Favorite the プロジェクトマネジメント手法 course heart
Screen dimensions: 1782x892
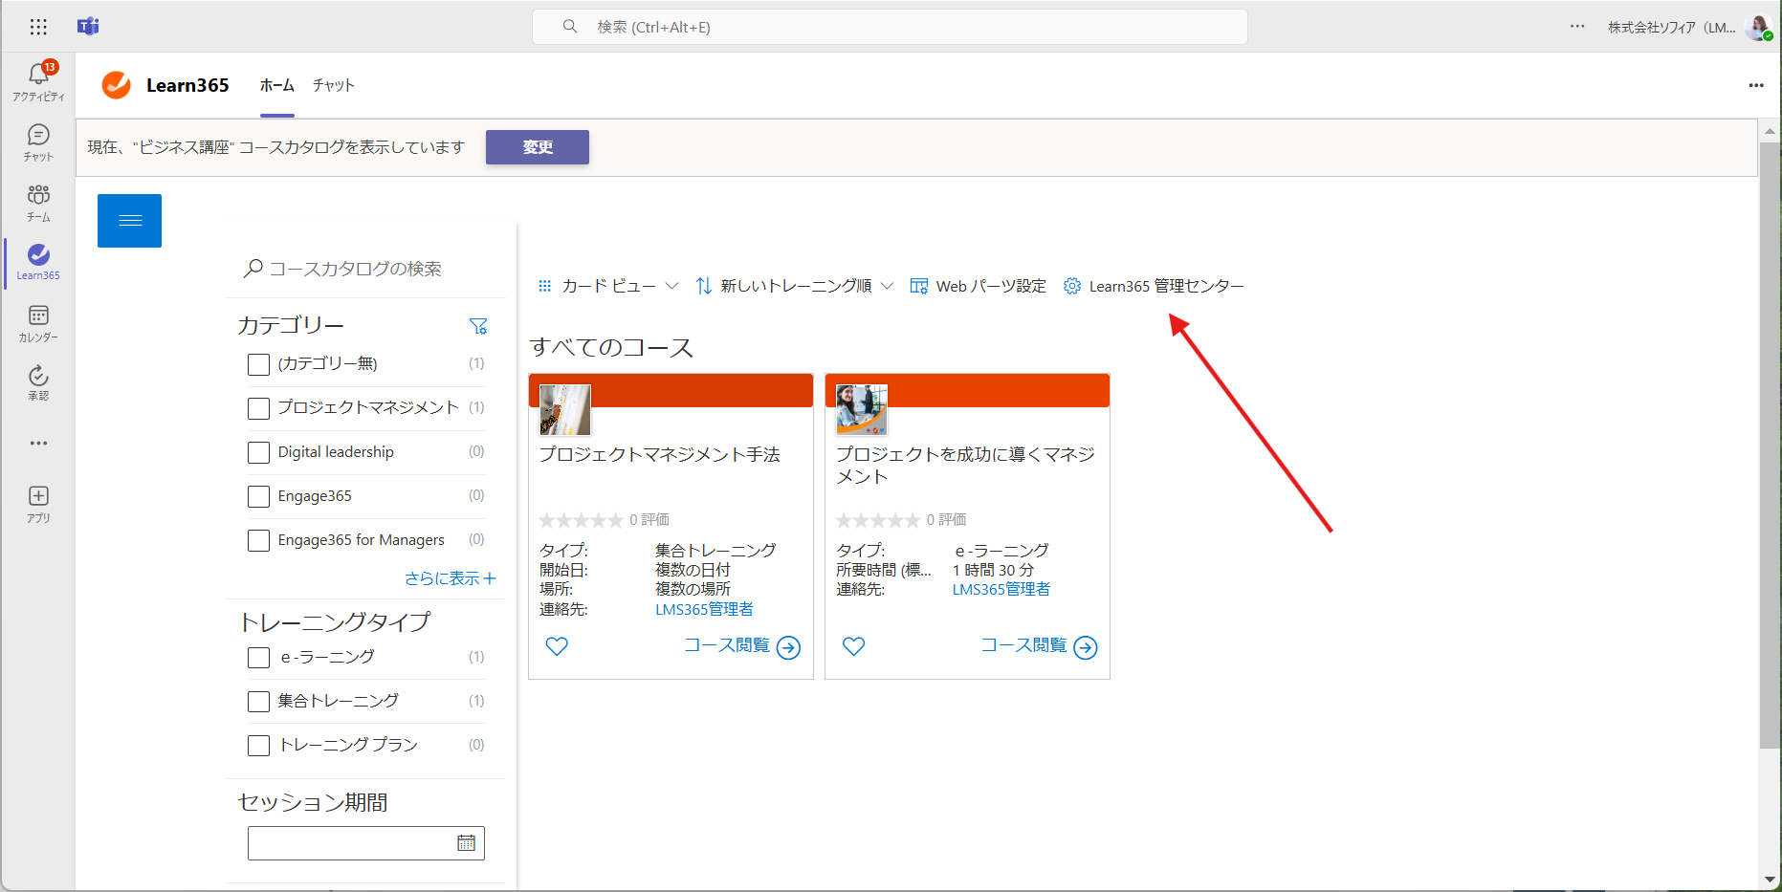tap(557, 646)
